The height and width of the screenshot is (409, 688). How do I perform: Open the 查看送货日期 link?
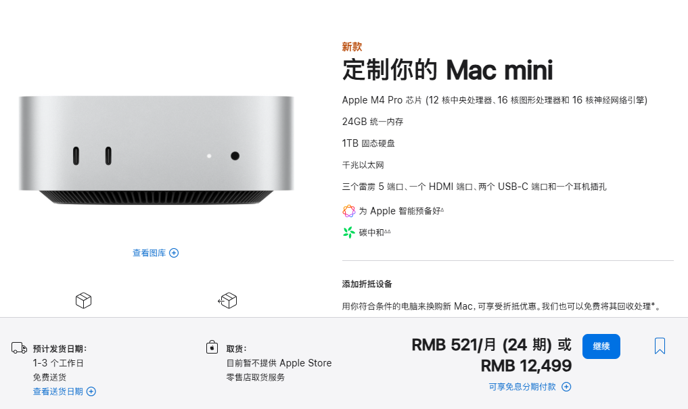tap(58, 391)
